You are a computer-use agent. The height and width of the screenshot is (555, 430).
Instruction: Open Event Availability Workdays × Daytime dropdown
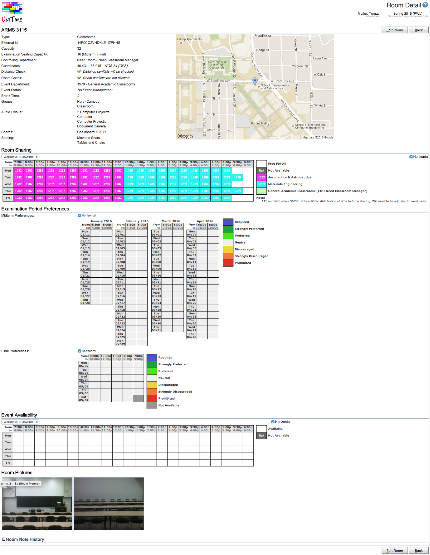[x=21, y=422]
